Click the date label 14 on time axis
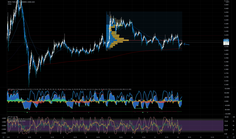Viewport: 236px width, 139px height. coord(178,137)
